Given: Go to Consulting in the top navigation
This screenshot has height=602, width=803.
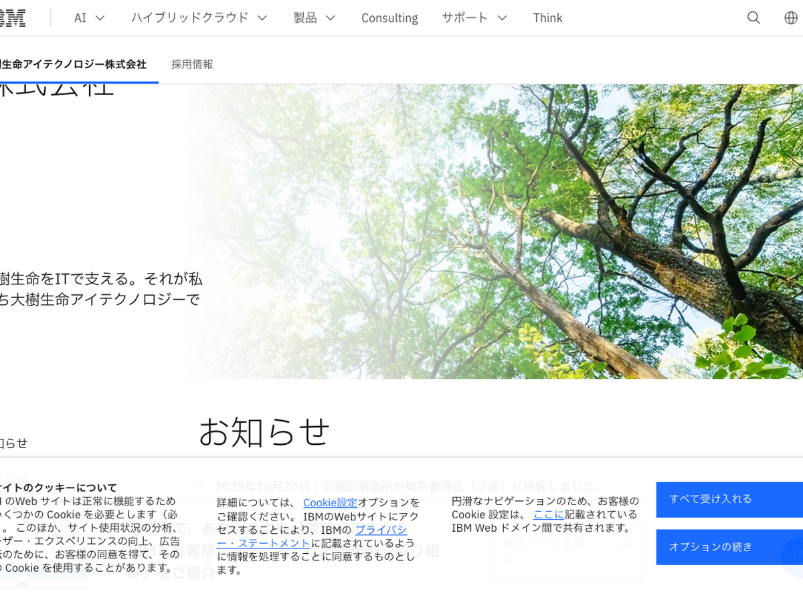Looking at the screenshot, I should 389,18.
